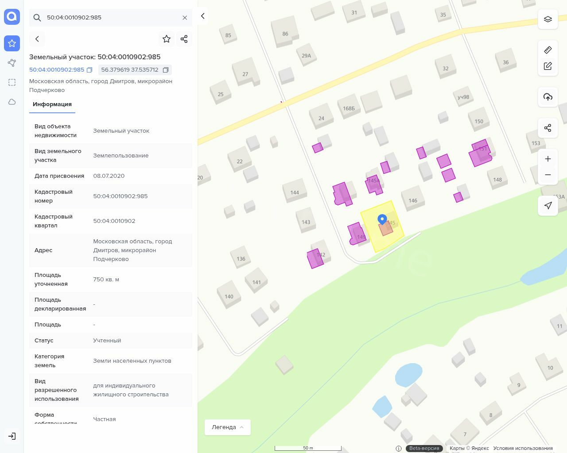
Task: Open Условия использования link
Action: pyautogui.click(x=523, y=448)
